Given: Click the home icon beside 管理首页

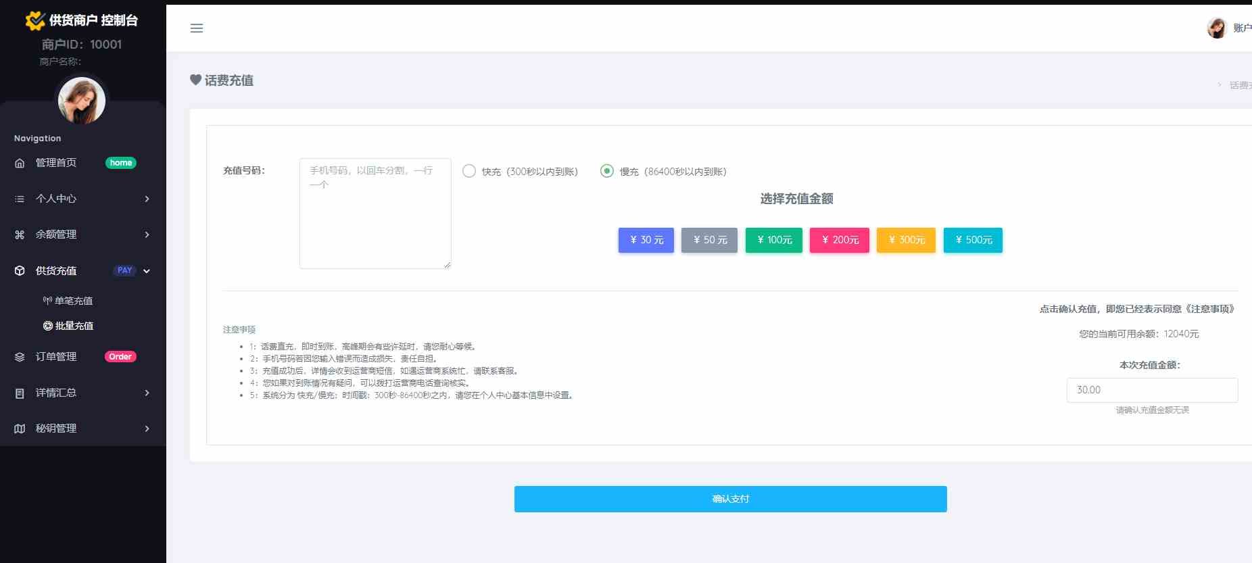Looking at the screenshot, I should tap(20, 163).
